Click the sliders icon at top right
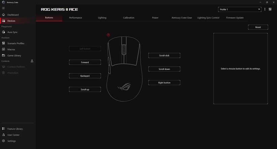The width and height of the screenshot is (277, 149). (270, 9)
